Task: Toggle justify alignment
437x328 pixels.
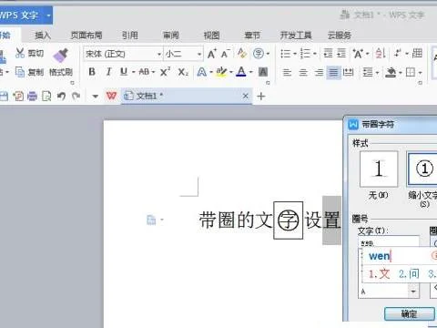Action: pyautogui.click(x=333, y=73)
